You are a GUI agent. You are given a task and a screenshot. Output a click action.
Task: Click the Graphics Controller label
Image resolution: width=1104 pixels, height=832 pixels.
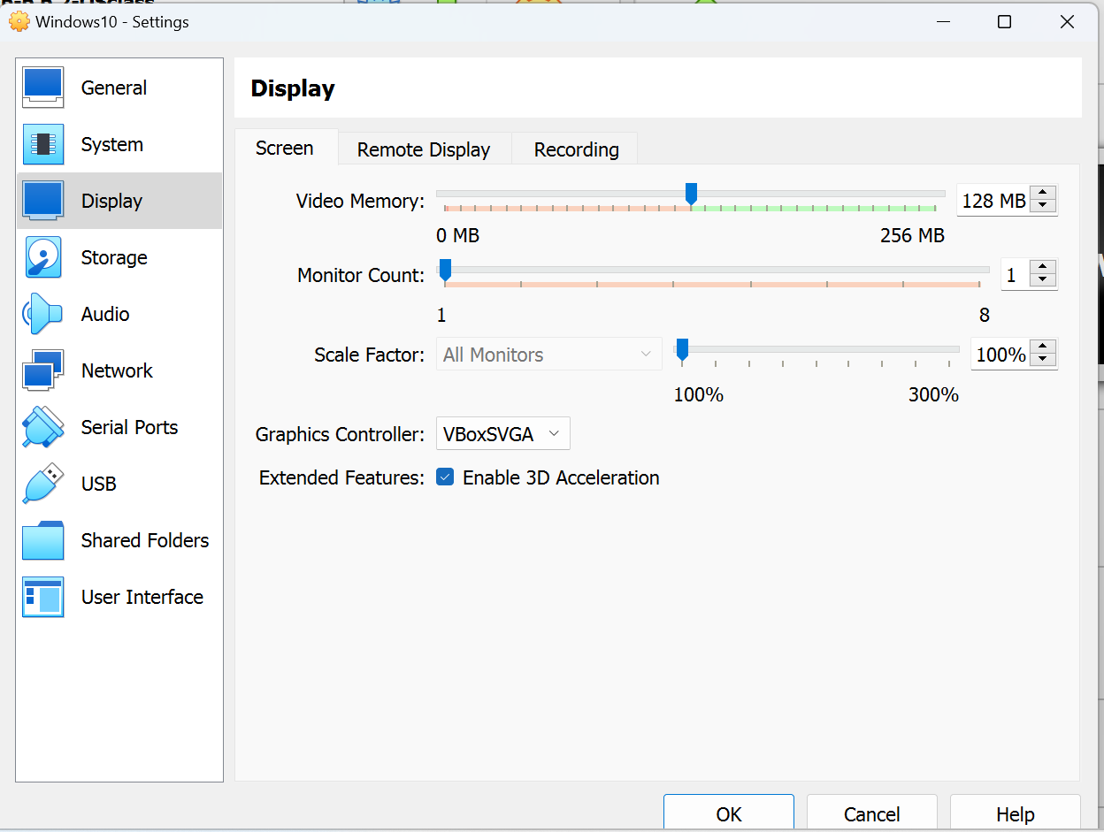pos(341,434)
